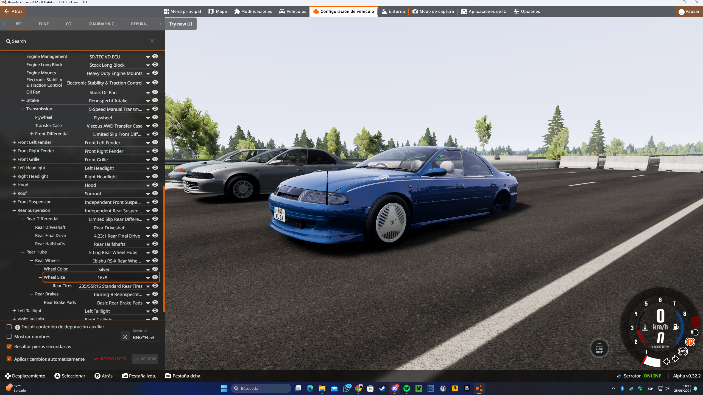Clear the parts search field

point(152,41)
